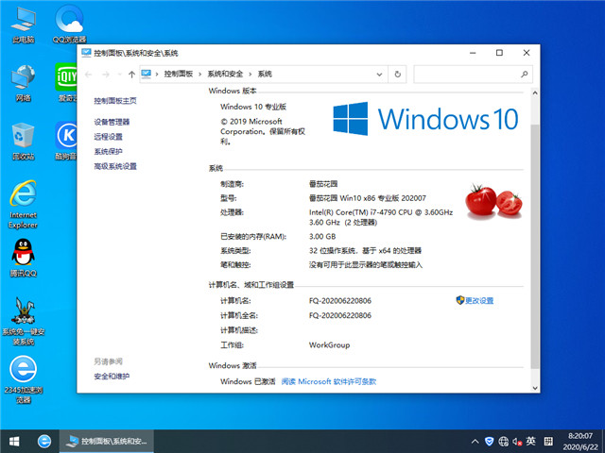Open the Kugou music desktop icon
605x453 pixels.
coord(66,142)
